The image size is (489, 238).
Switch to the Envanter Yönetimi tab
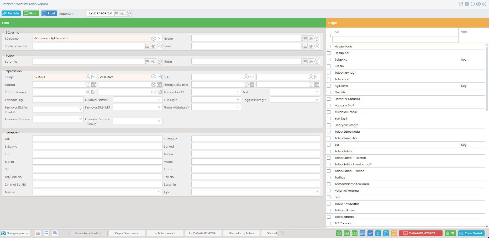89,233
